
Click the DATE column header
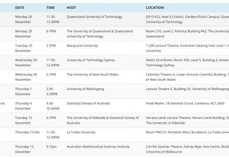tap(19, 7)
